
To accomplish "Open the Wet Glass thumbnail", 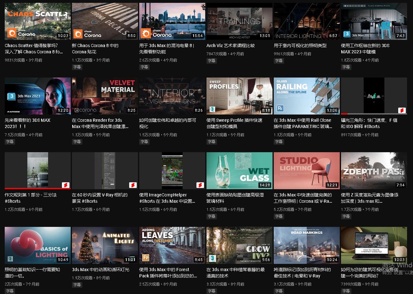I will pyautogui.click(x=240, y=171).
